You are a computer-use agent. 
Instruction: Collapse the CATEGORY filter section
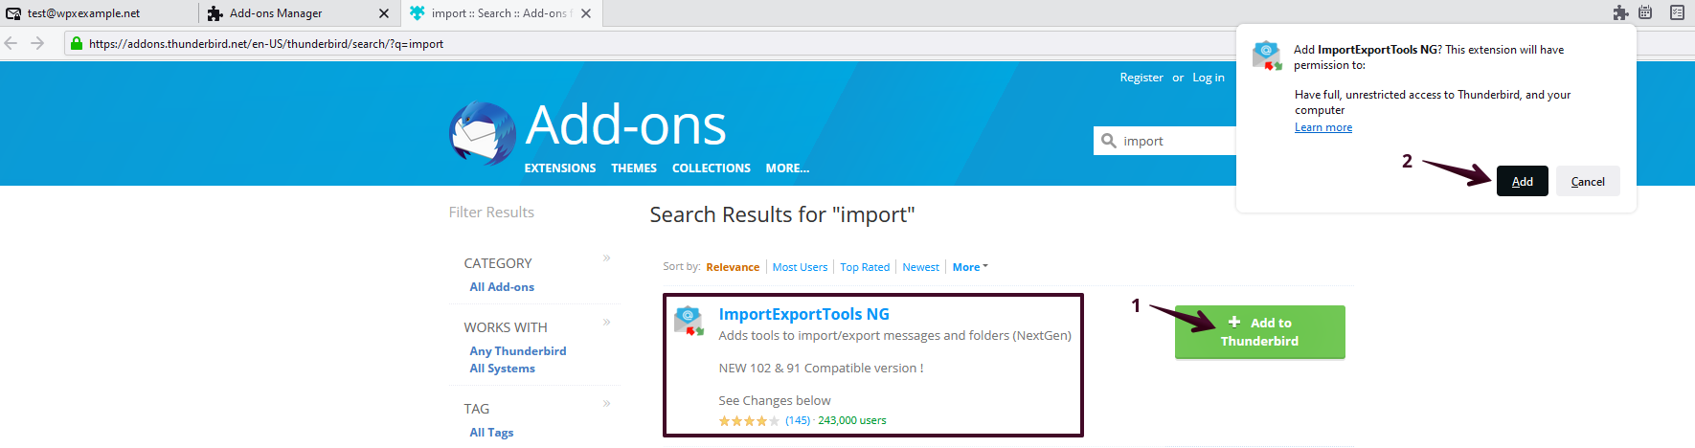pyautogui.click(x=606, y=258)
